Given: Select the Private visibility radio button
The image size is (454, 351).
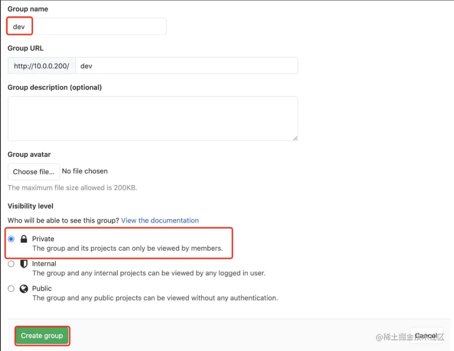Looking at the screenshot, I should (x=11, y=239).
